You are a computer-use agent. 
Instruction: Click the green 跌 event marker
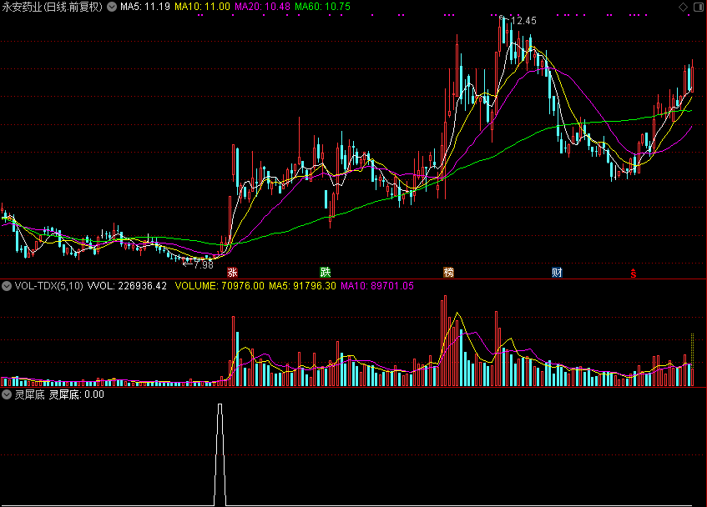[x=325, y=272]
